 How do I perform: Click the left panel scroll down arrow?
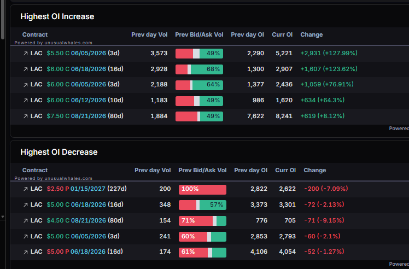[x=3, y=217]
